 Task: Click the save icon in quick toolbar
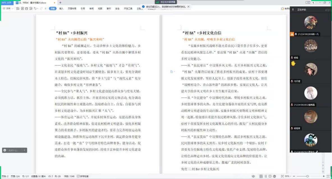tap(18, 8)
